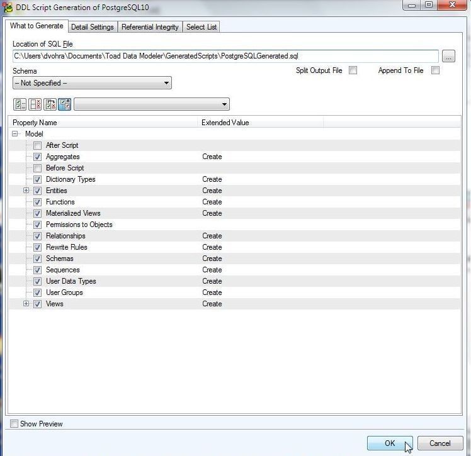The width and height of the screenshot is (471, 456).
Task: Click the Create value in Sequences row
Action: tap(212, 270)
